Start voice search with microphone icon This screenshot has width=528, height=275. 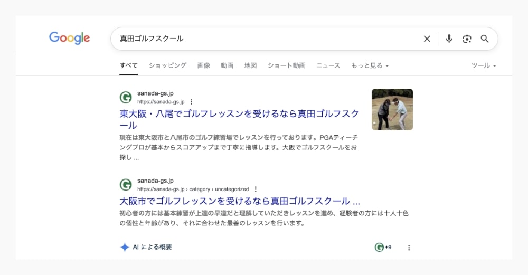tap(449, 39)
